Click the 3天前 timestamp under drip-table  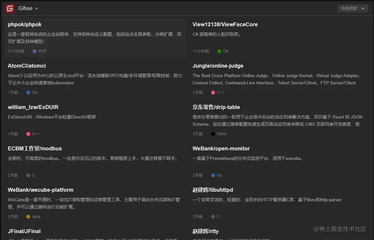pos(197,134)
